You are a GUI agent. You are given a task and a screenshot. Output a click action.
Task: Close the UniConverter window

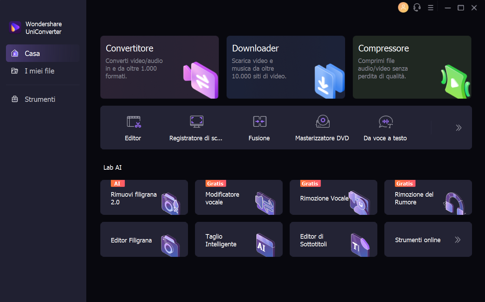474,8
